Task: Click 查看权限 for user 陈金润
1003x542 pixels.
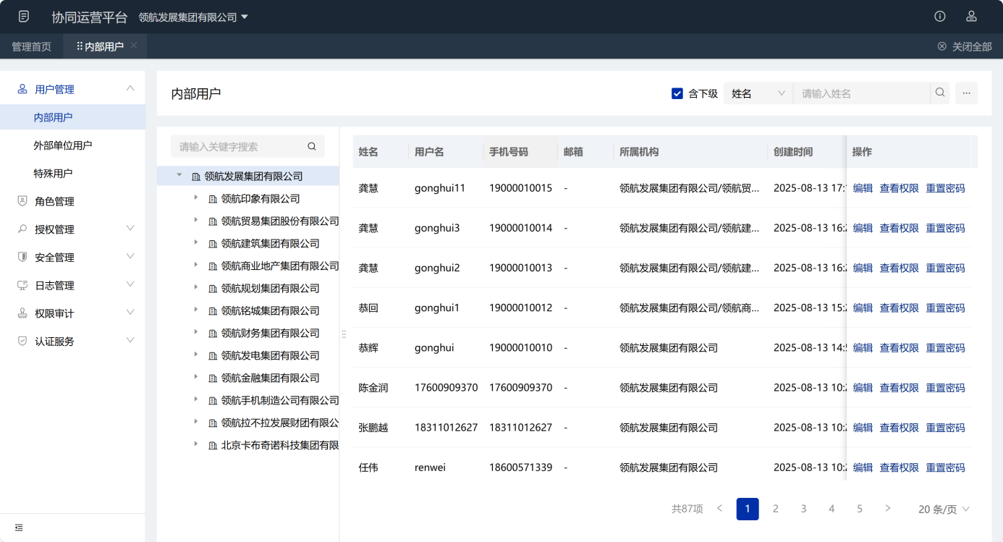Action: coord(899,388)
